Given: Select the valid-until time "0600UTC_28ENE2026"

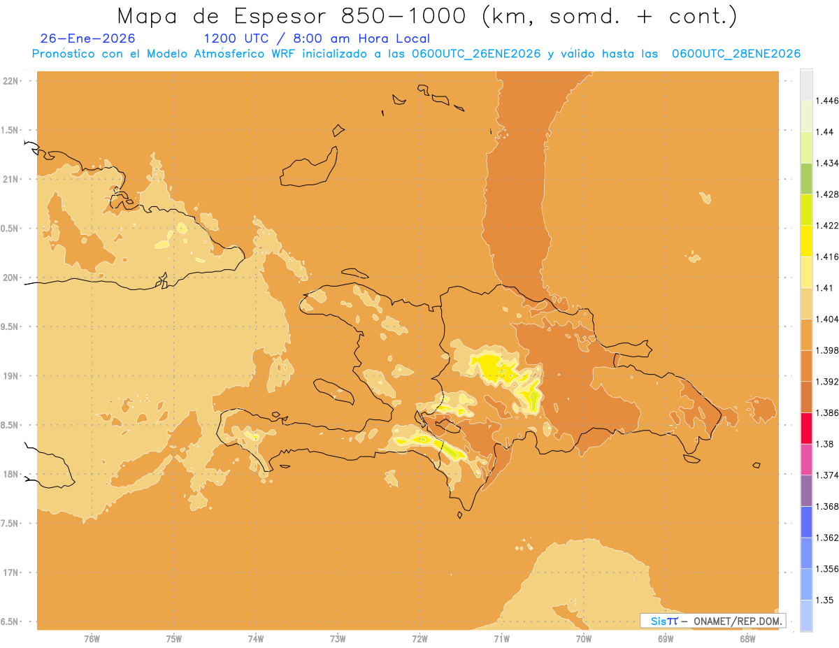Looking at the screenshot, I should coord(736,54).
